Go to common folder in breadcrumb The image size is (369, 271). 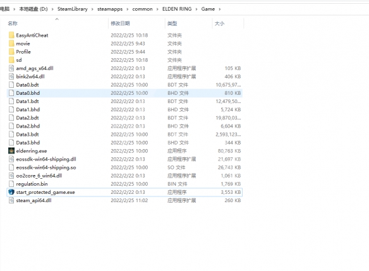tap(142, 9)
